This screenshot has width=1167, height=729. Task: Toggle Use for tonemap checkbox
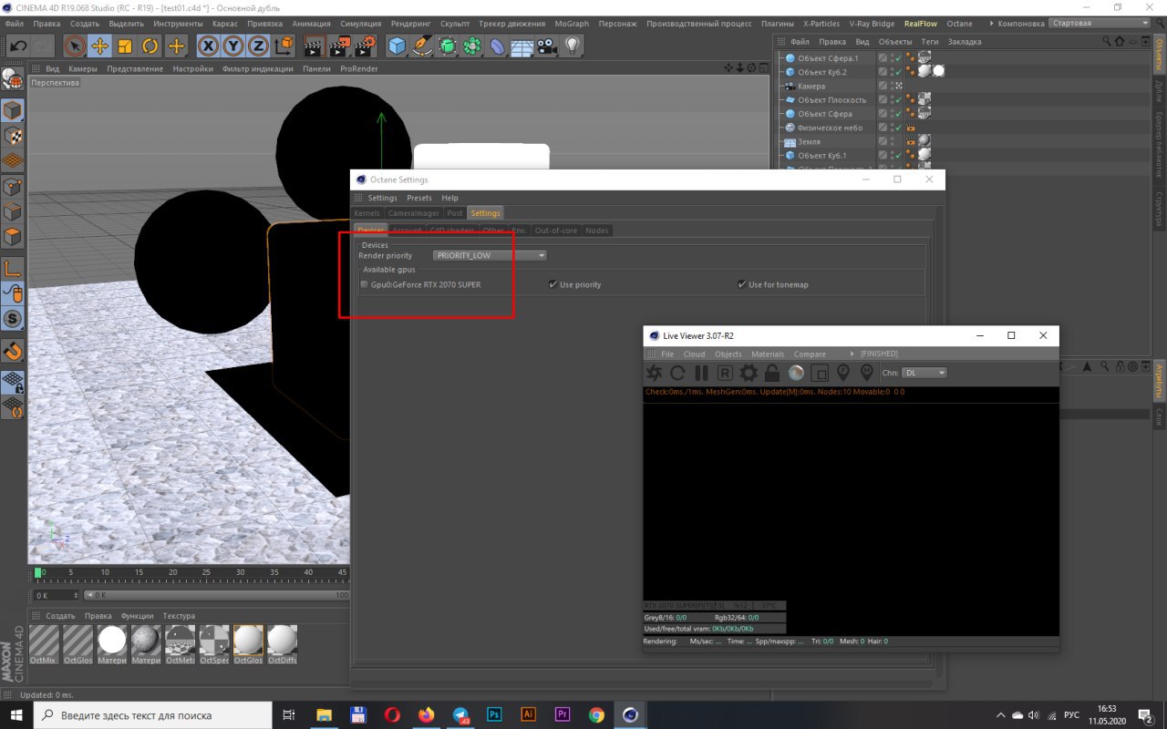(742, 285)
